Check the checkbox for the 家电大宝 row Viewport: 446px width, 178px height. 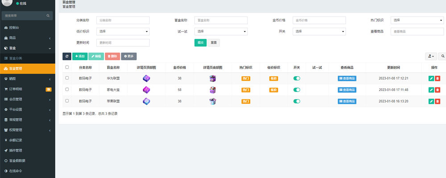(x=67, y=89)
